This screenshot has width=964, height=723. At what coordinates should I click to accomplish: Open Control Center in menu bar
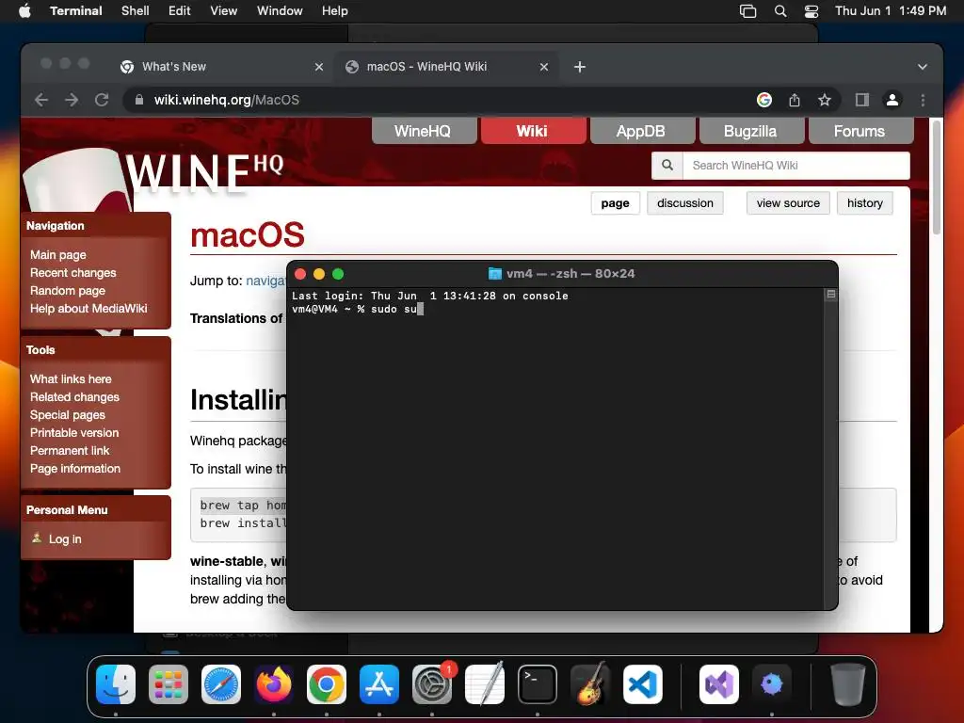(811, 11)
